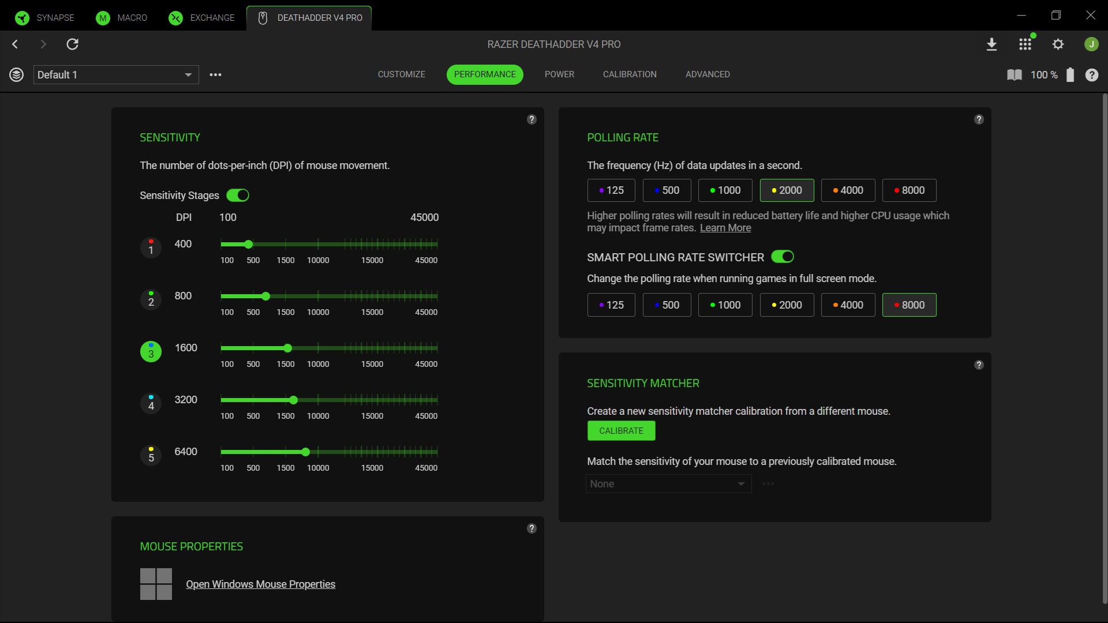Open the Calibration tab

pos(630,74)
